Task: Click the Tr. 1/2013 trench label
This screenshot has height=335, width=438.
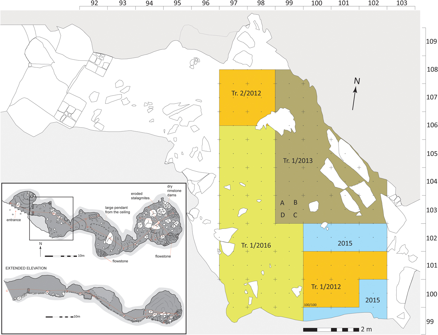Action: 298,161
